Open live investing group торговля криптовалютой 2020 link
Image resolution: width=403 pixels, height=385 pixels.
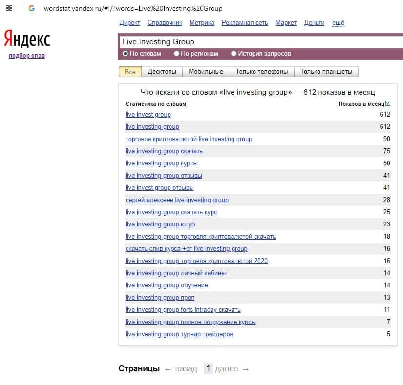point(196,261)
